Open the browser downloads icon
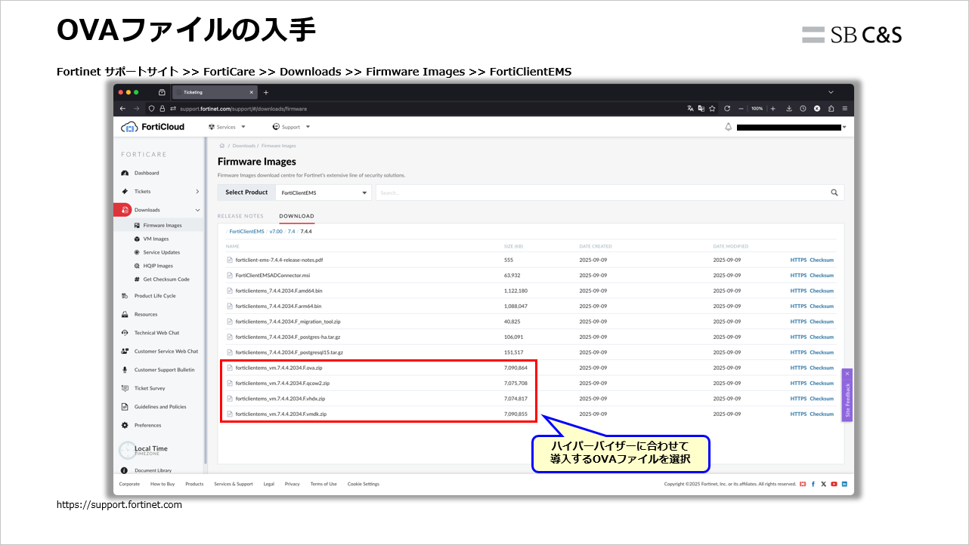Screen dimensions: 969x545 (789, 108)
